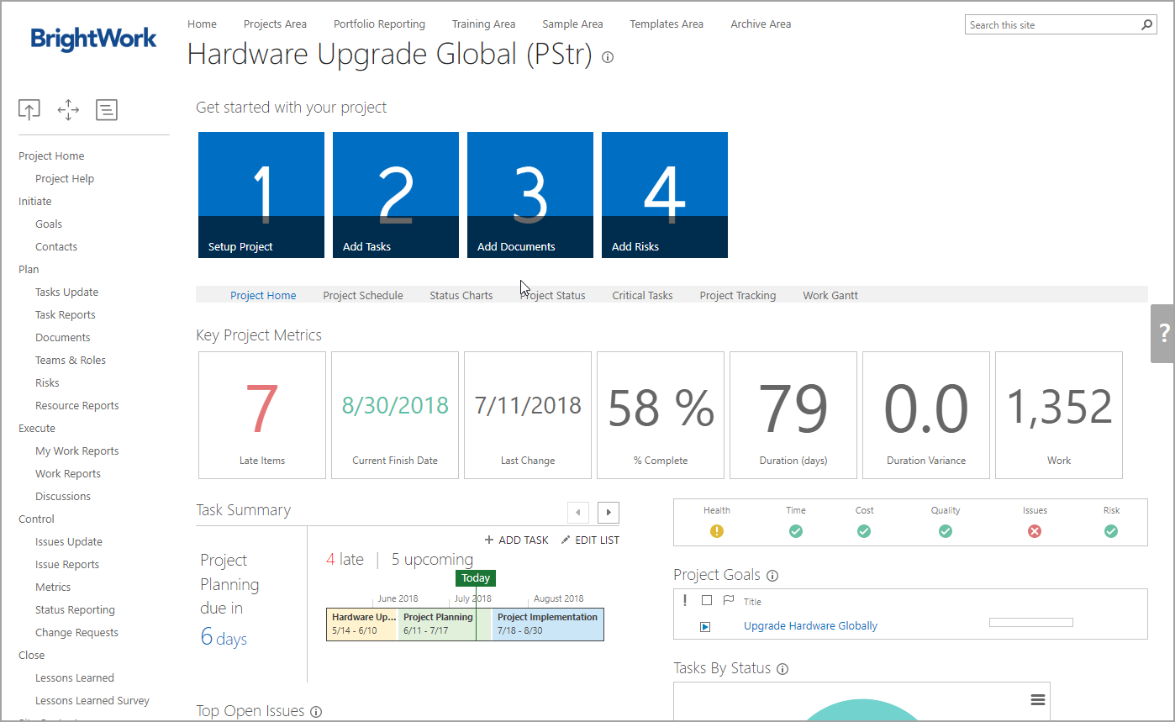Open Lessons Learned Survey in sidebar
Viewport: 1175px width, 722px height.
[92, 701]
